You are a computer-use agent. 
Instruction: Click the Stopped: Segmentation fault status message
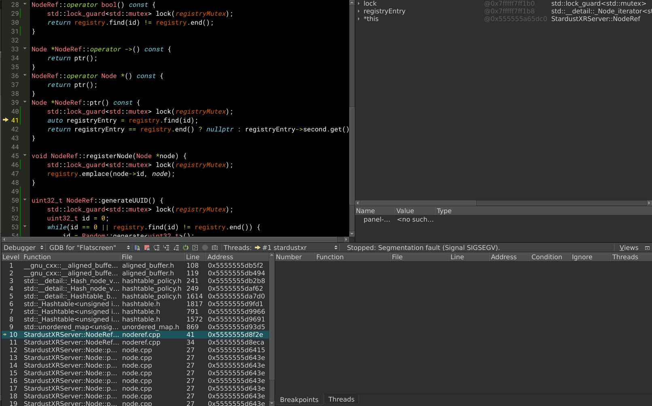[423, 247]
